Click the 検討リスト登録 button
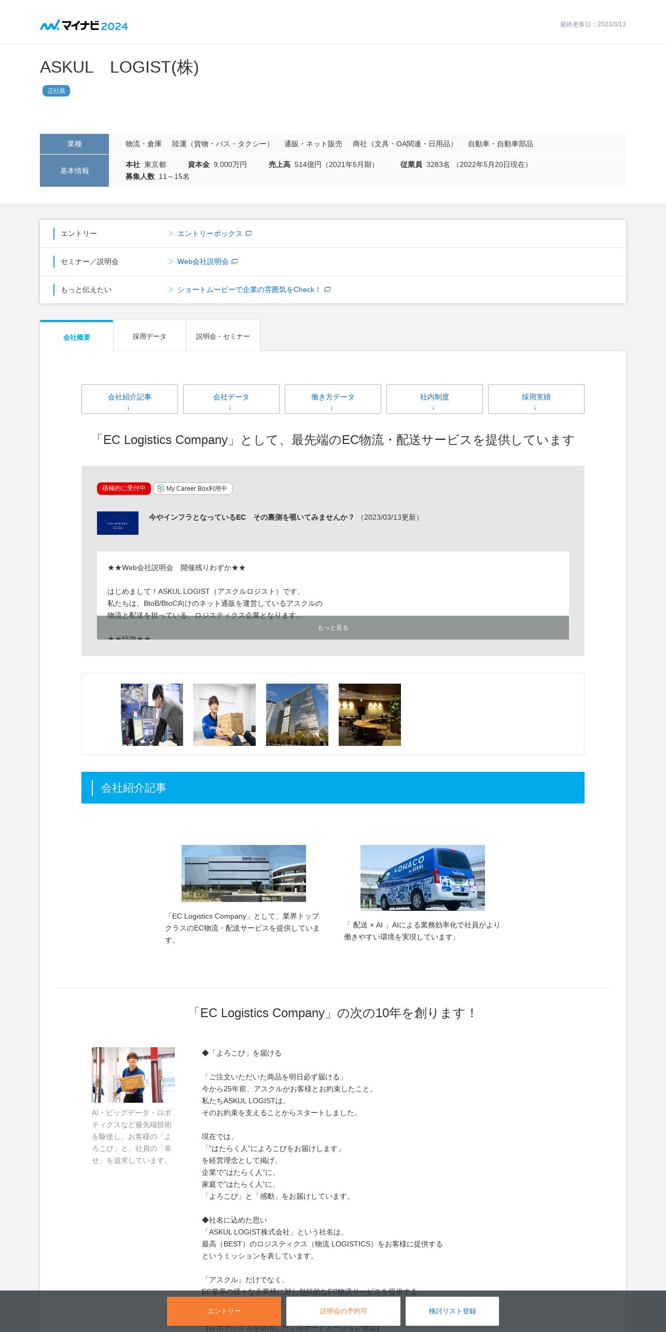This screenshot has width=666, height=1332. tap(452, 1311)
